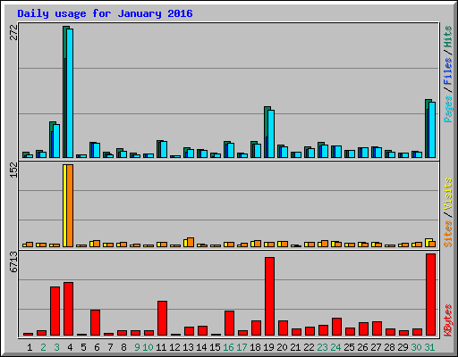The width and height of the screenshot is (458, 357).
Task: Click day 30 on the x-axis
Action: click(x=416, y=347)
